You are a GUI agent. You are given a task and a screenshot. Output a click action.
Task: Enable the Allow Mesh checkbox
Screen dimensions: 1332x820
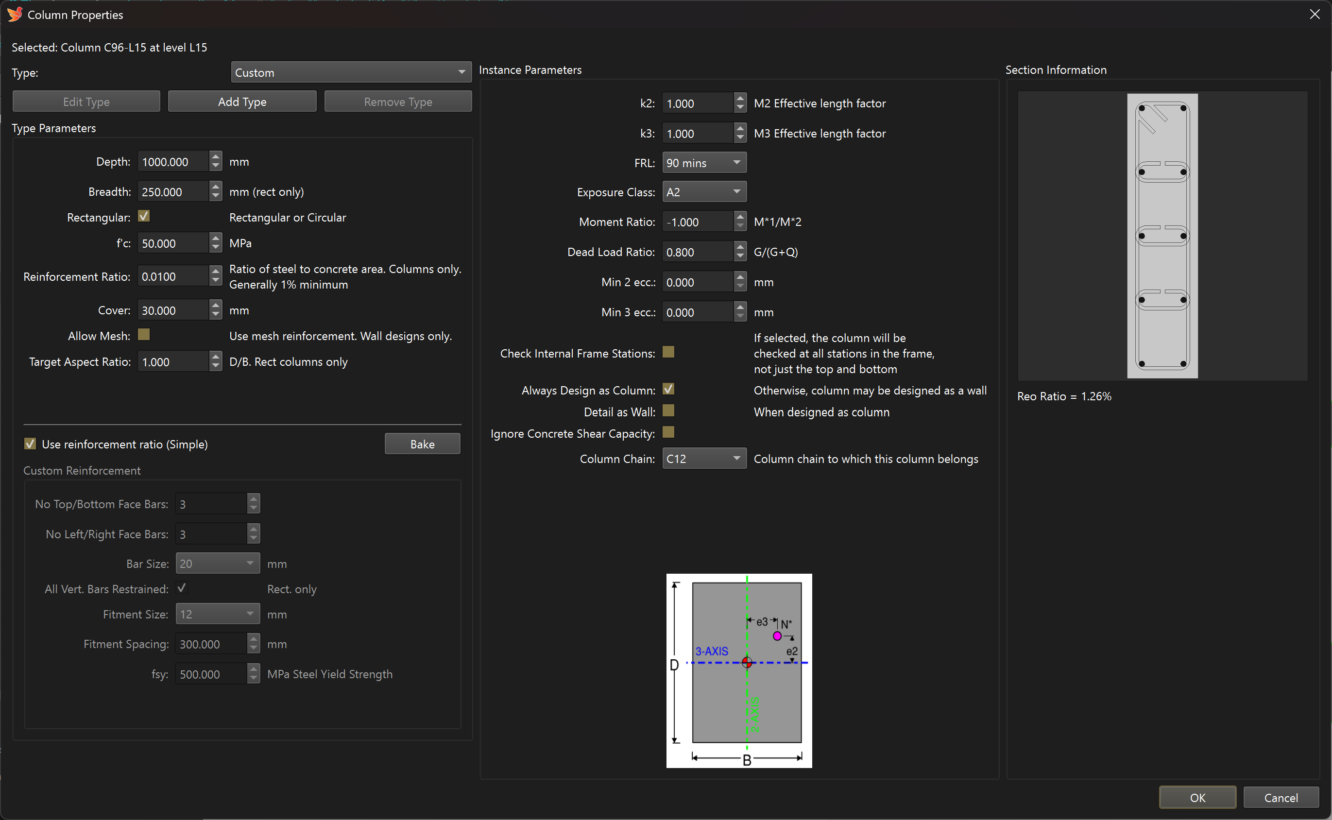point(144,335)
